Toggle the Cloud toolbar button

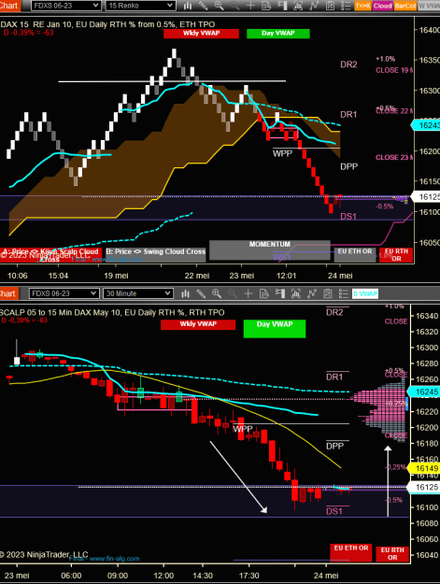click(x=382, y=6)
